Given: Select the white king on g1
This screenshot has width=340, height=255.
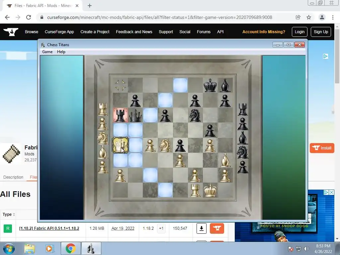Looking at the screenshot, I should click(210, 190).
